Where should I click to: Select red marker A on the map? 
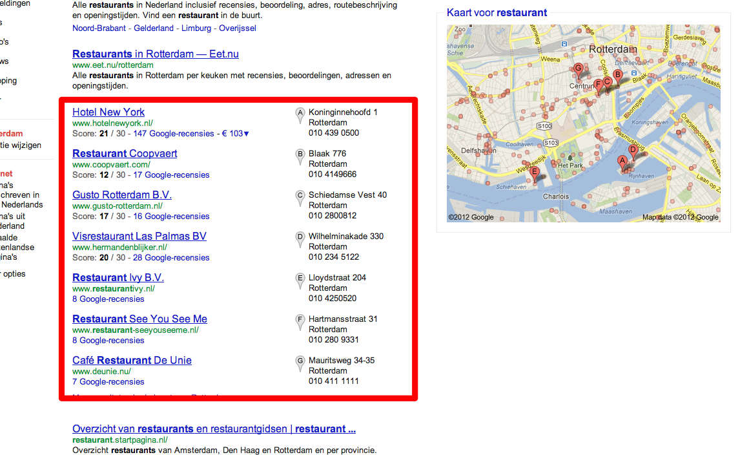(622, 162)
